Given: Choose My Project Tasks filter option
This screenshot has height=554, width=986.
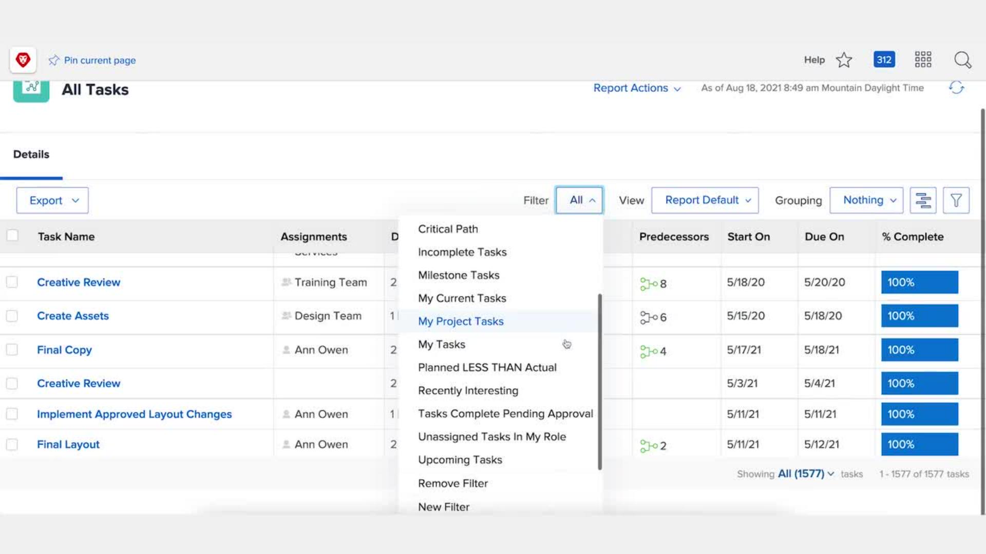Looking at the screenshot, I should pos(461,321).
